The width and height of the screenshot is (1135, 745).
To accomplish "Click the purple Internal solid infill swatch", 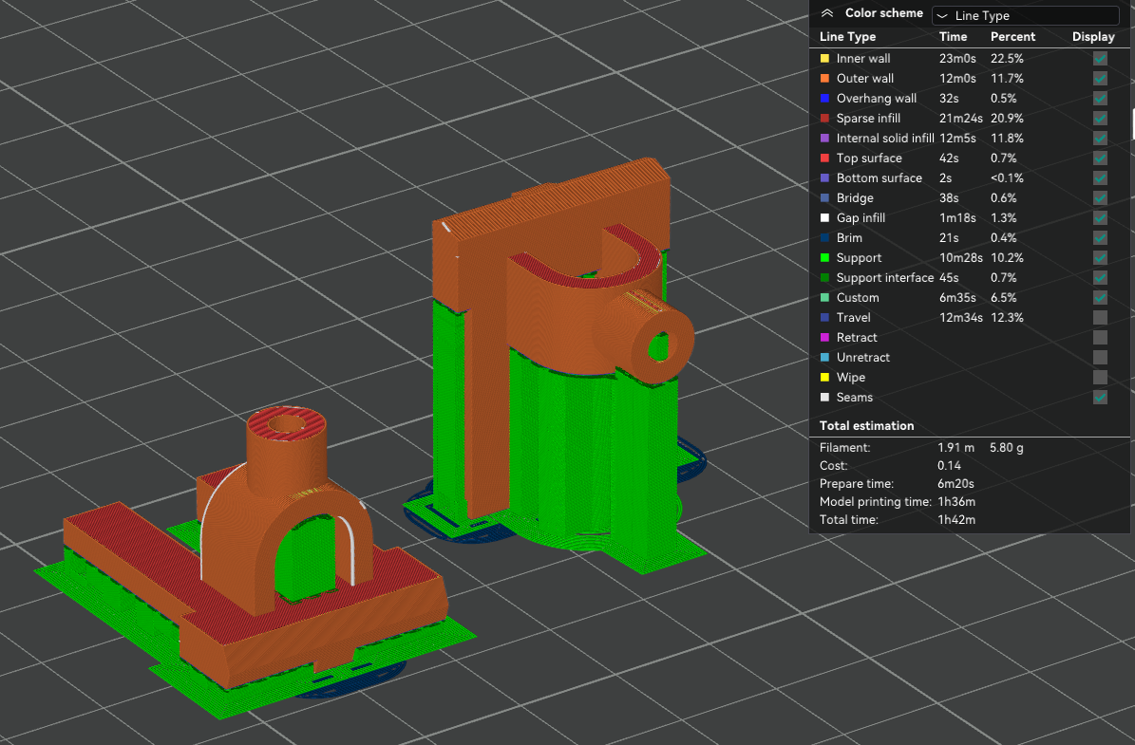I will click(824, 139).
